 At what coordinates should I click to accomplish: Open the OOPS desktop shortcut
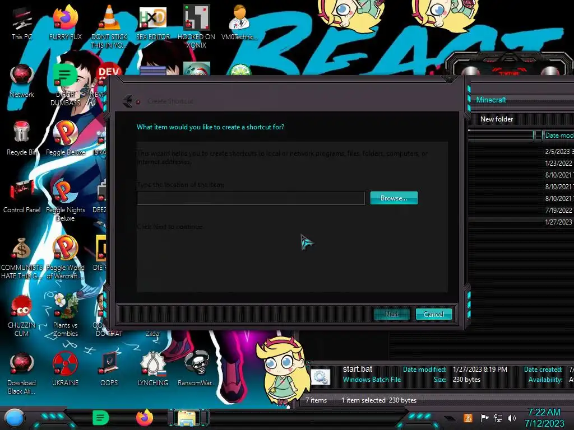[x=109, y=370]
